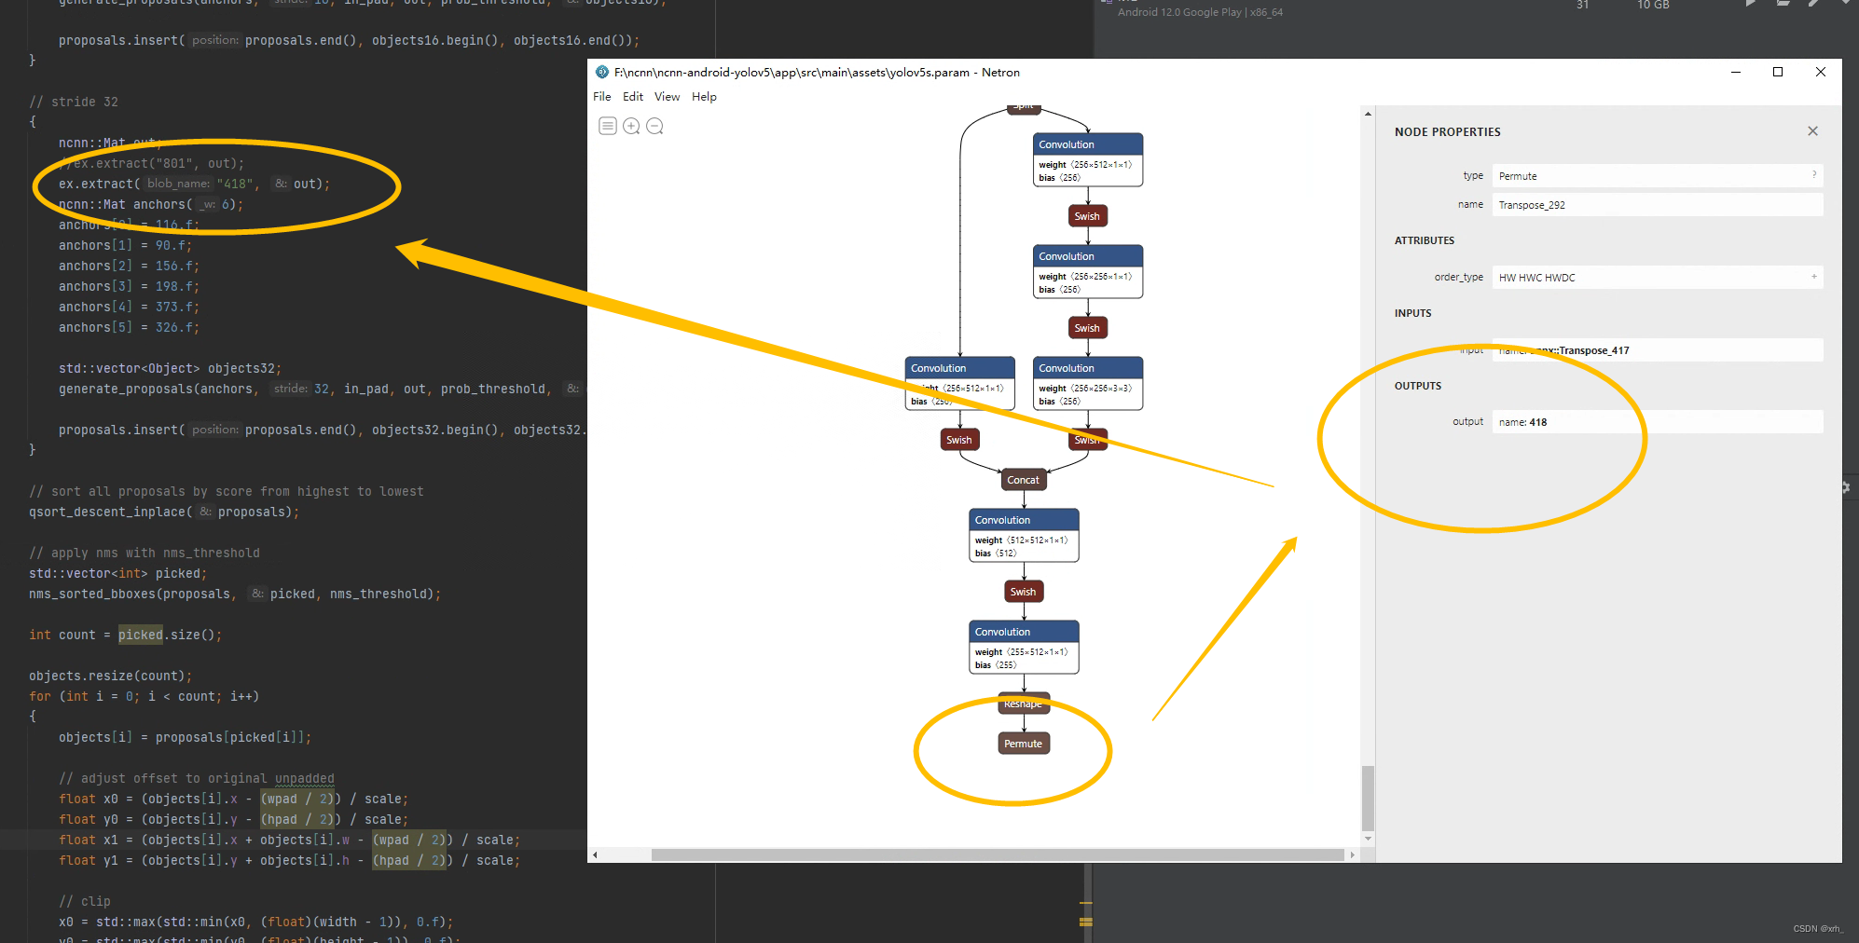This screenshot has width=1859, height=943.
Task: Click the "// clip" comment in the editor
Action: (x=85, y=902)
